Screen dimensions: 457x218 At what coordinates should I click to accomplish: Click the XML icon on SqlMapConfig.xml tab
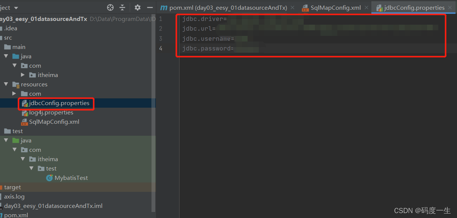(x=305, y=7)
